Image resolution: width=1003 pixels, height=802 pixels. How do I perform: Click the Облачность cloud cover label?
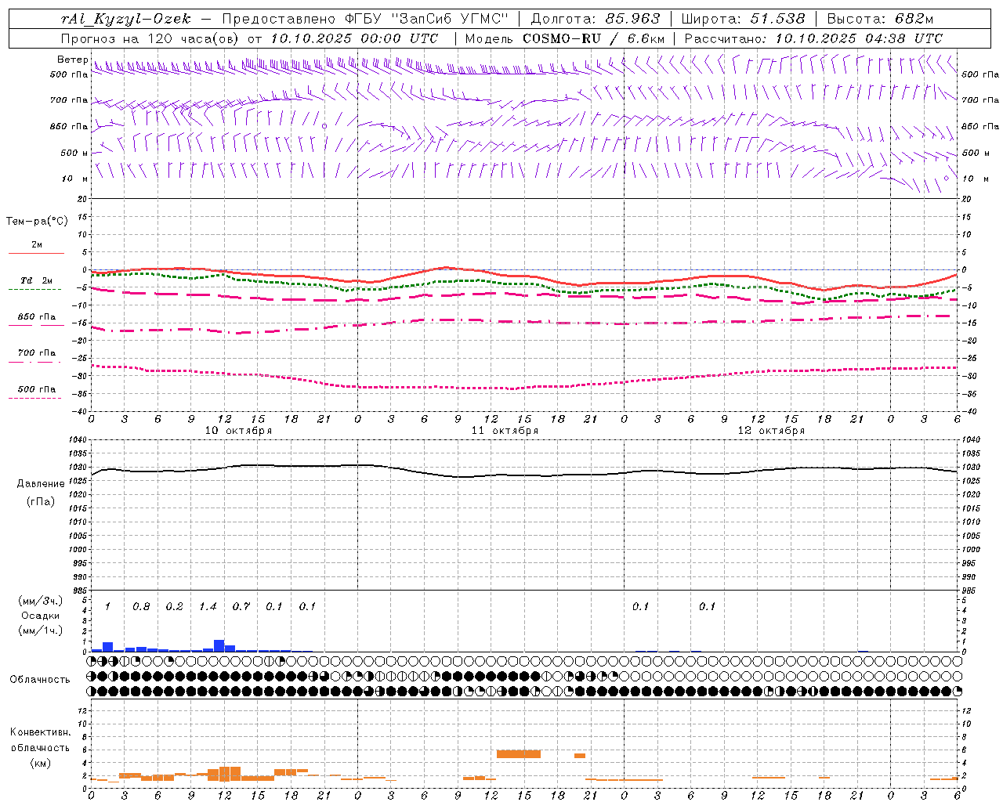coord(40,680)
